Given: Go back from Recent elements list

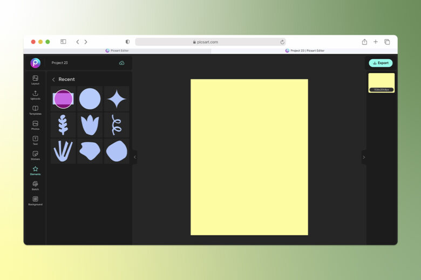Looking at the screenshot, I should pyautogui.click(x=53, y=80).
